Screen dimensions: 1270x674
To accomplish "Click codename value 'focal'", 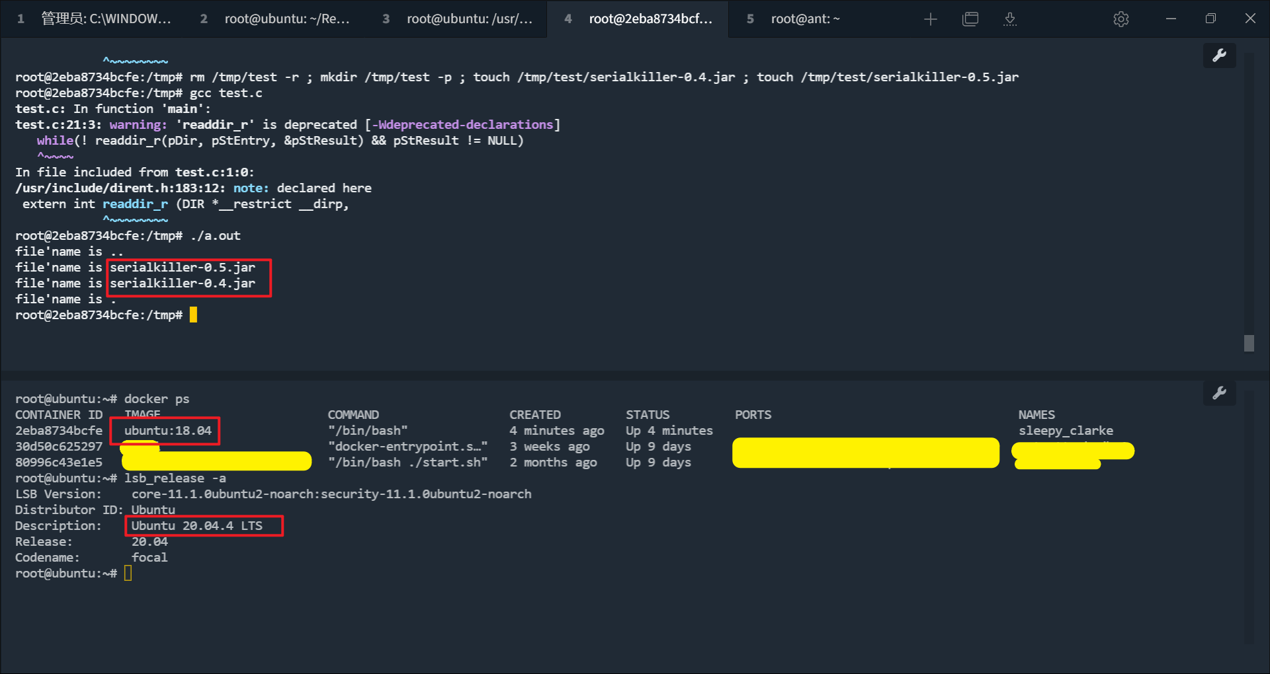I will [x=149, y=558].
